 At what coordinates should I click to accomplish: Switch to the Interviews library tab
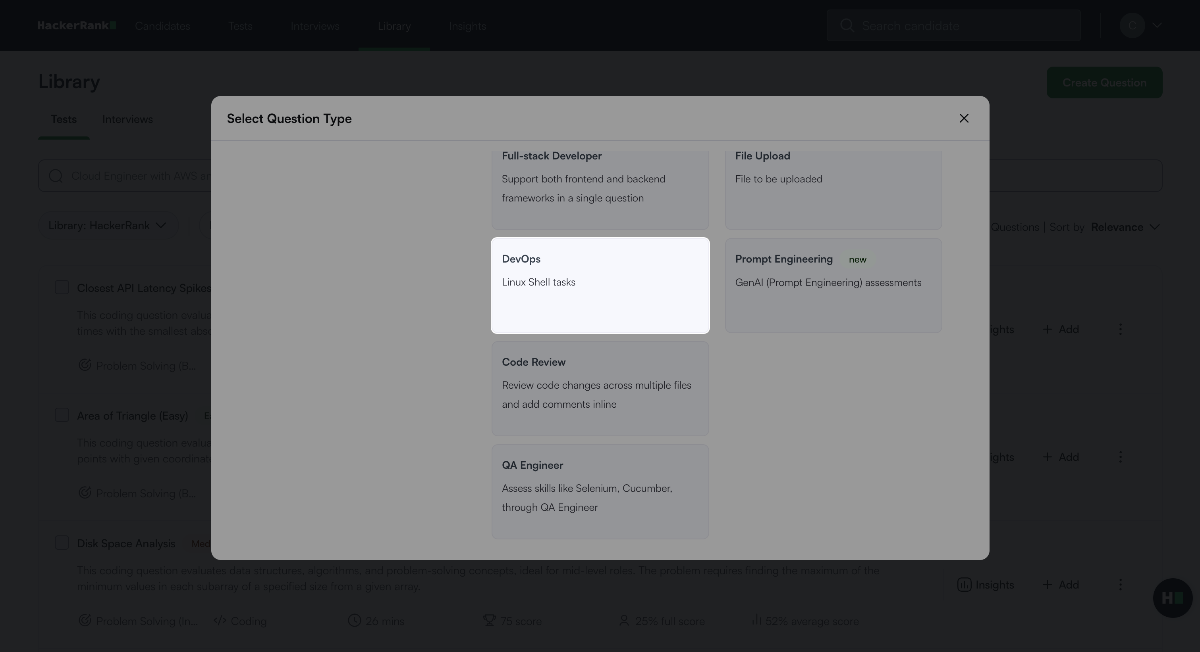(x=127, y=120)
